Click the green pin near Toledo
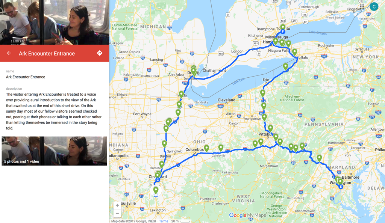The height and width of the screenshot is (223, 385). (181, 94)
